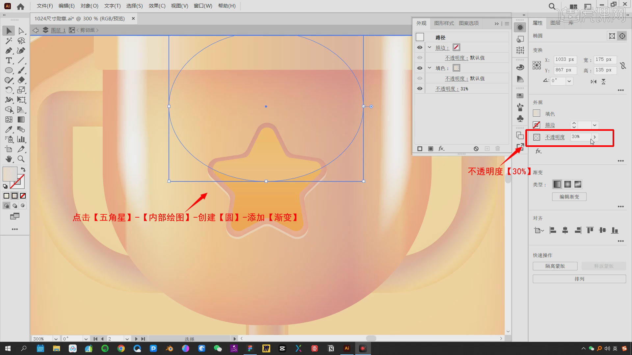Select the Magic Wand tool

tap(9, 41)
